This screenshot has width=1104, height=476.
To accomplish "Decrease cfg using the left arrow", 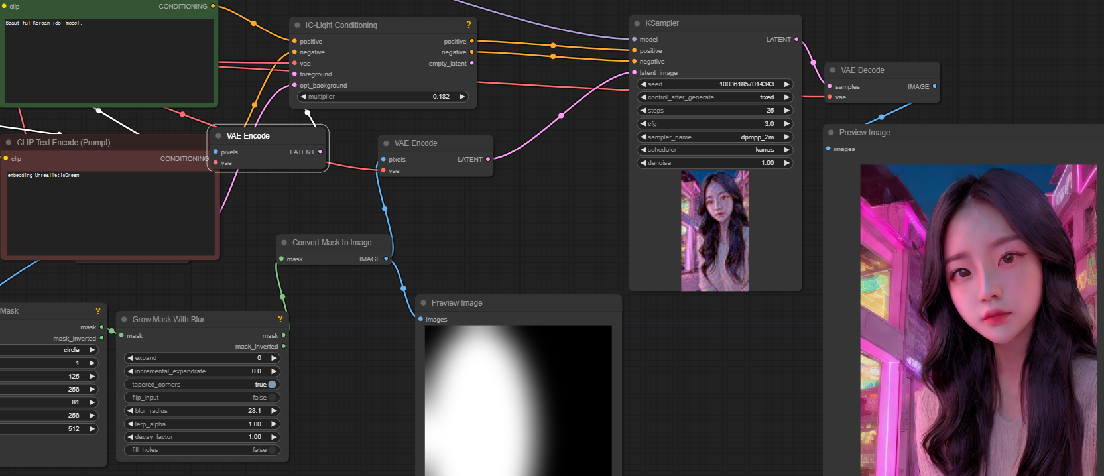I will pyautogui.click(x=643, y=124).
